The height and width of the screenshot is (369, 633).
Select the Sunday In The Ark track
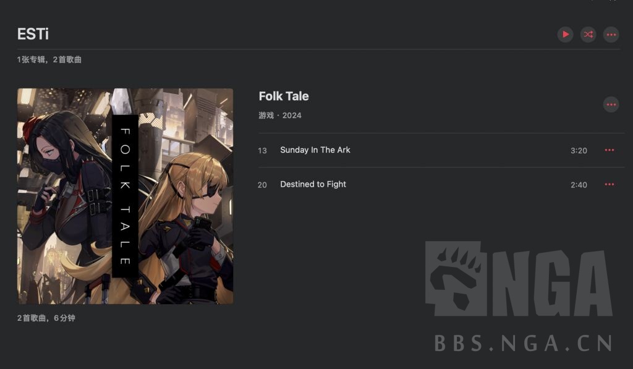tap(441, 150)
